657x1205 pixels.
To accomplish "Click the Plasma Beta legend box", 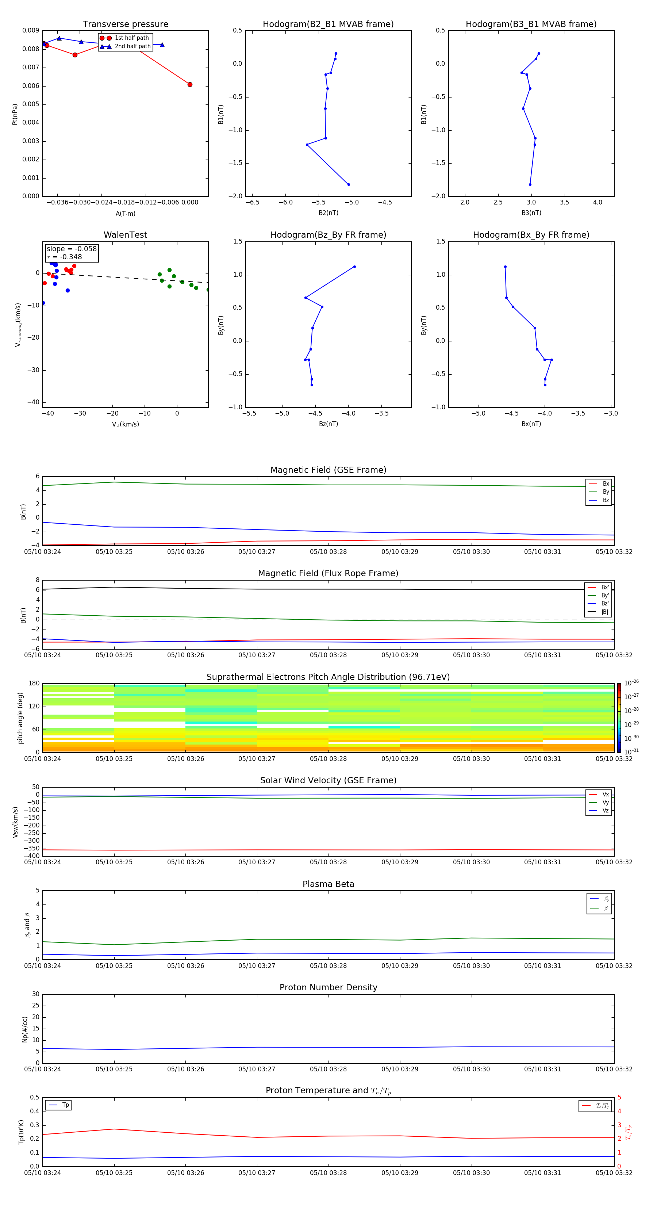I will click(x=599, y=903).
